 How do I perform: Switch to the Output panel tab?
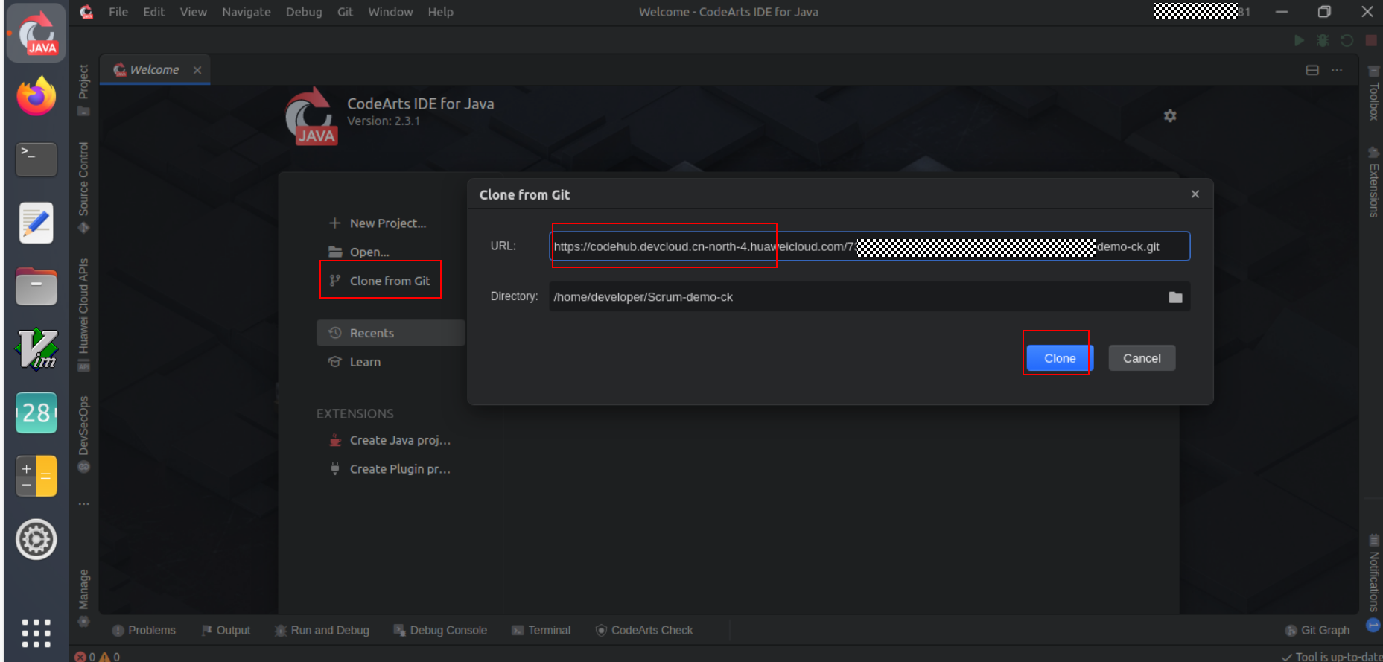pos(226,630)
